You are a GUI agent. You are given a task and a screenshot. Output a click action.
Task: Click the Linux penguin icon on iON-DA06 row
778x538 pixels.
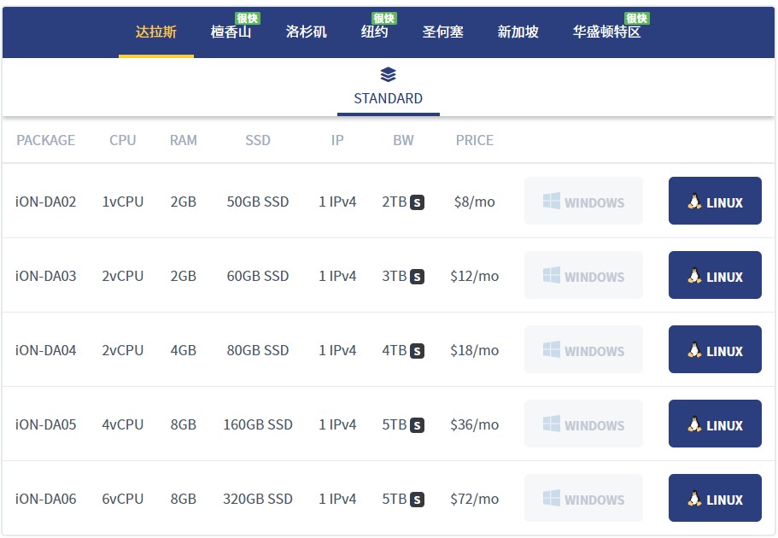[693, 499]
